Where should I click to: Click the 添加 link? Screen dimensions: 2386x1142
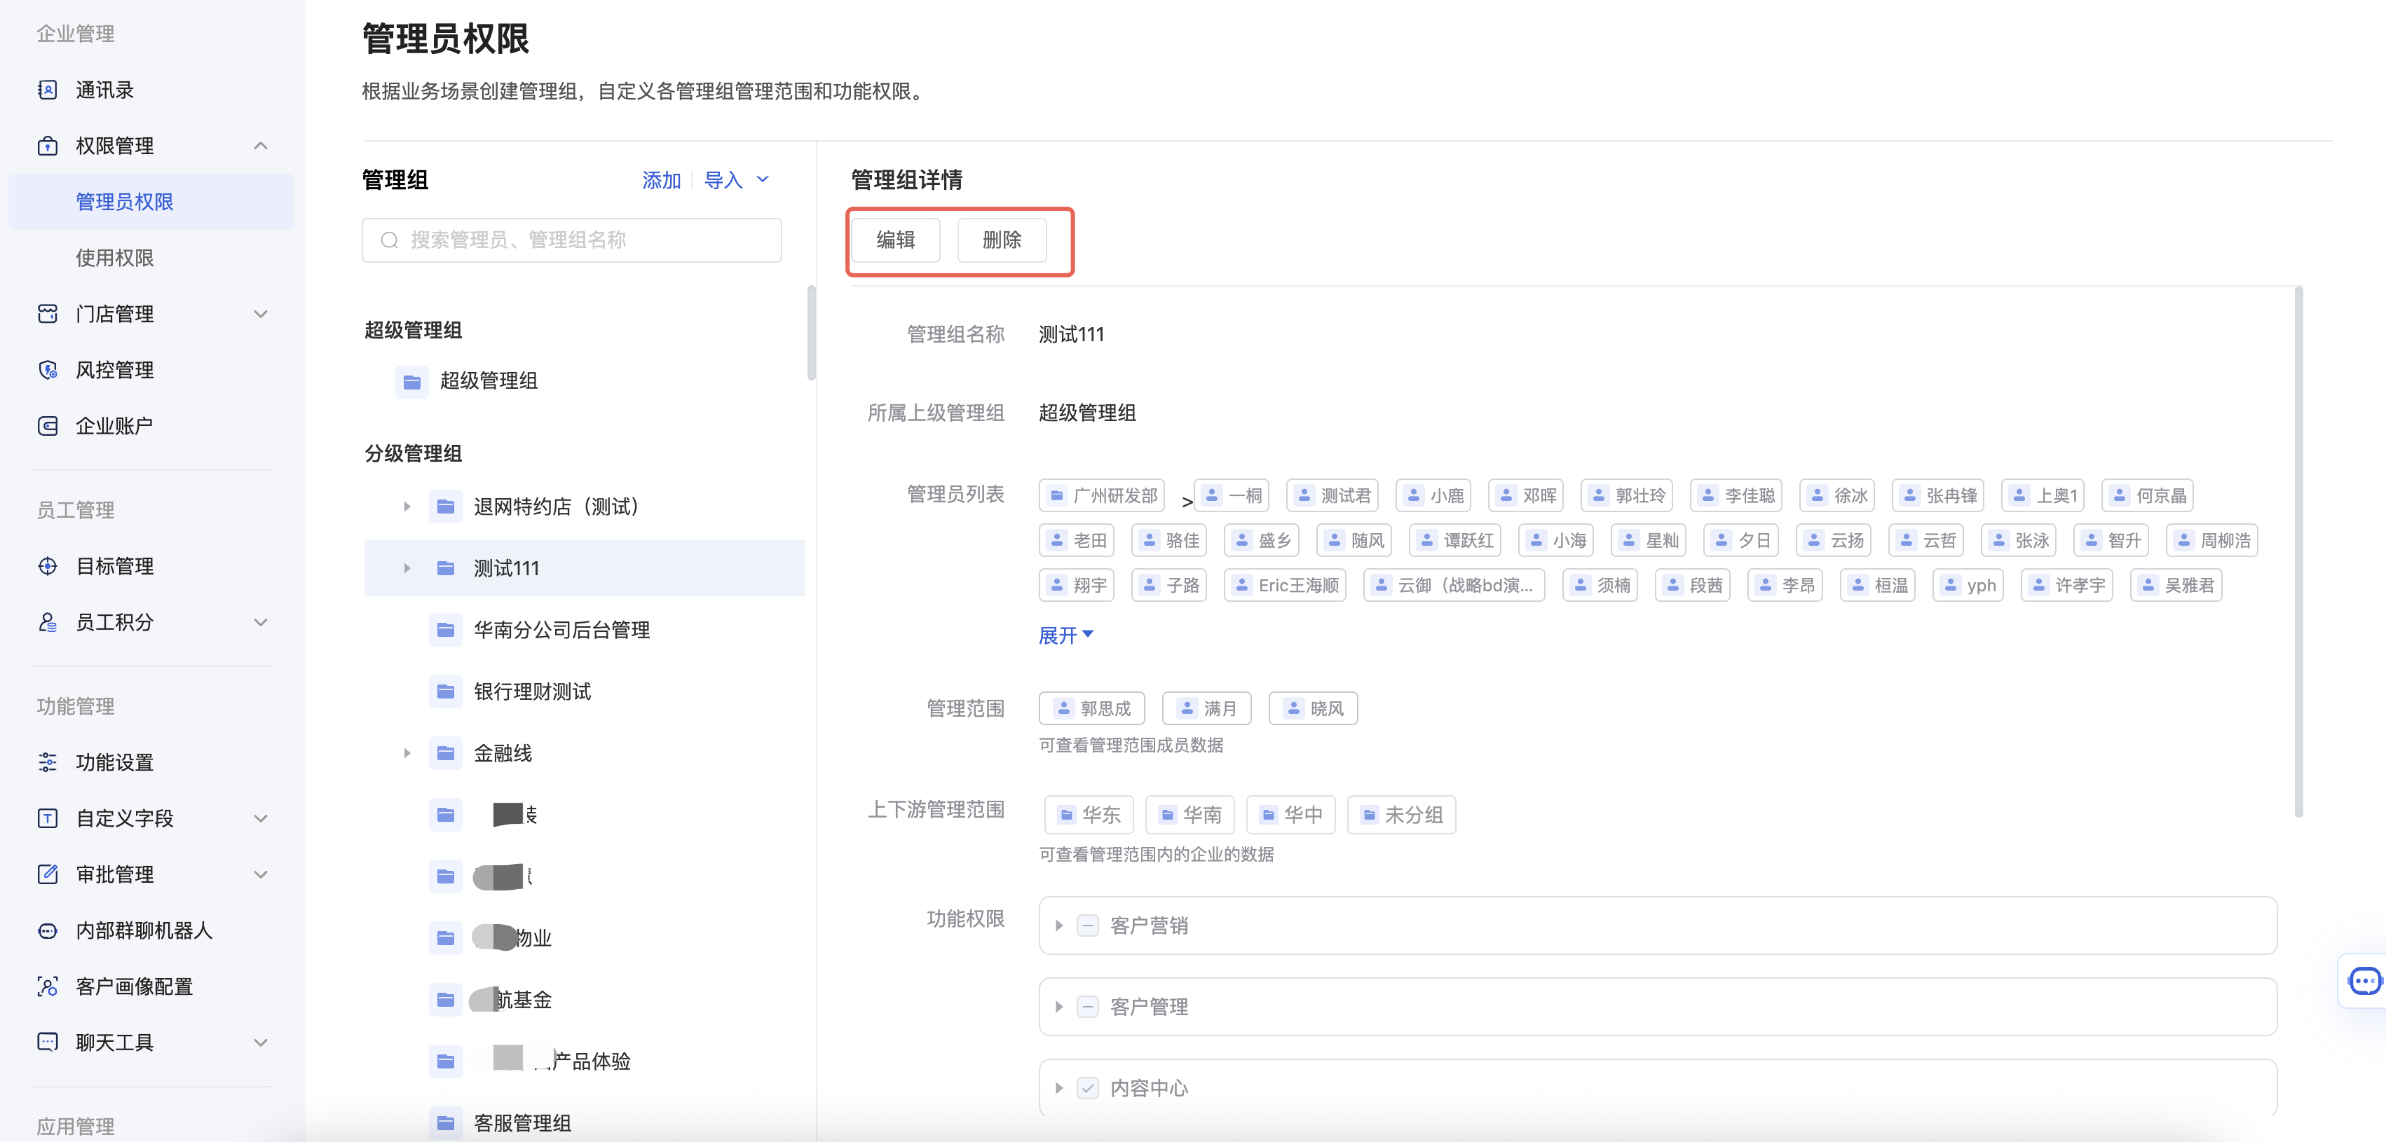point(662,181)
